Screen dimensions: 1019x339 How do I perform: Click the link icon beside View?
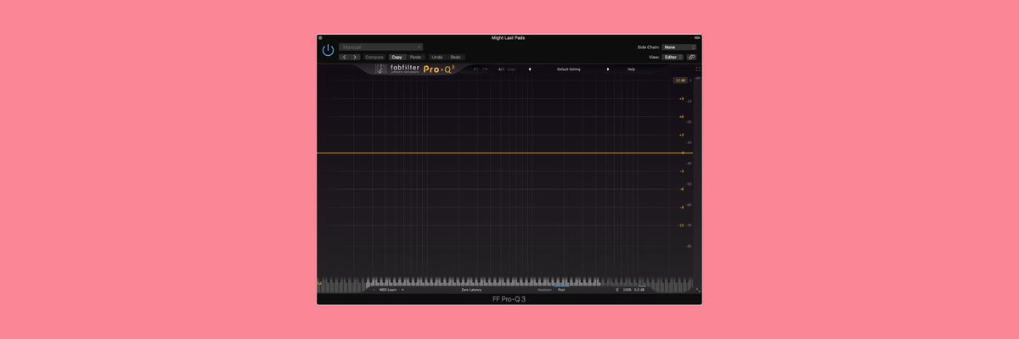(691, 57)
